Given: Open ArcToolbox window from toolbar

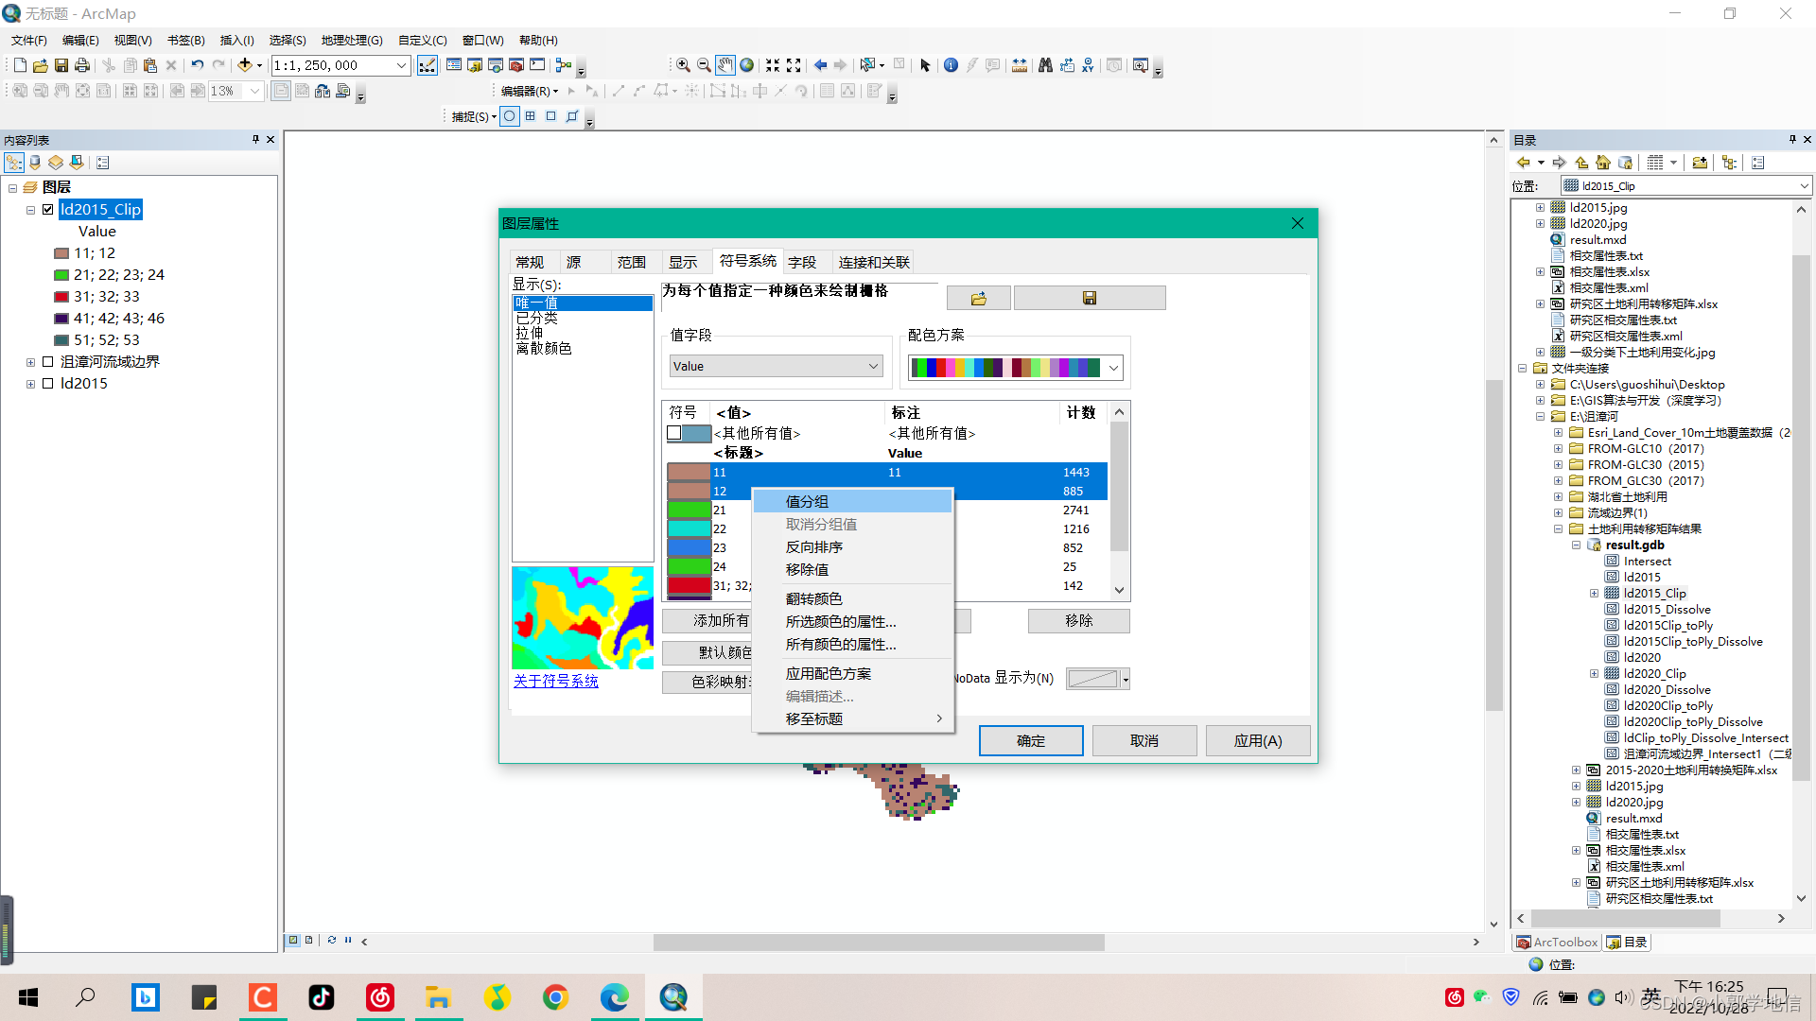Looking at the screenshot, I should coord(516,65).
